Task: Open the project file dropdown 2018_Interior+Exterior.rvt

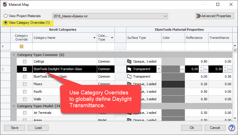Action: click(110, 16)
